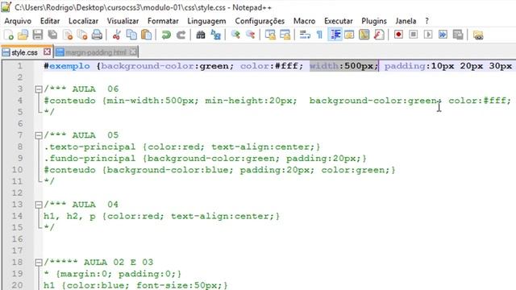Start macro recording with the red dot
Viewport: 516px width, 290px height.
398,35
